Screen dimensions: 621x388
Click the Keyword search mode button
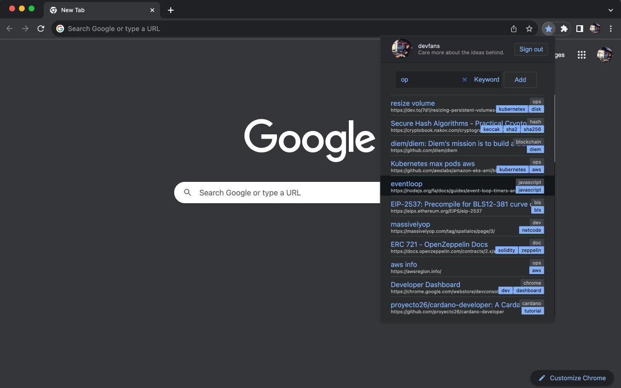[487, 80]
